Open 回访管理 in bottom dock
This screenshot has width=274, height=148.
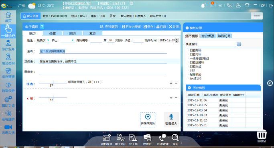[x=163, y=140]
